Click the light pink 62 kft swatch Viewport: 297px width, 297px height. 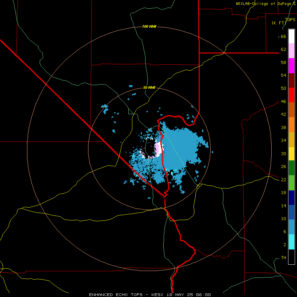tap(291, 51)
